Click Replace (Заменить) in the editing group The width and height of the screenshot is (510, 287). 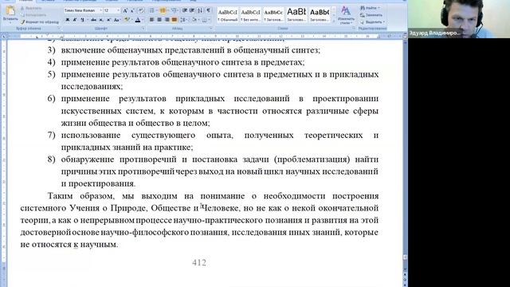(x=371, y=15)
